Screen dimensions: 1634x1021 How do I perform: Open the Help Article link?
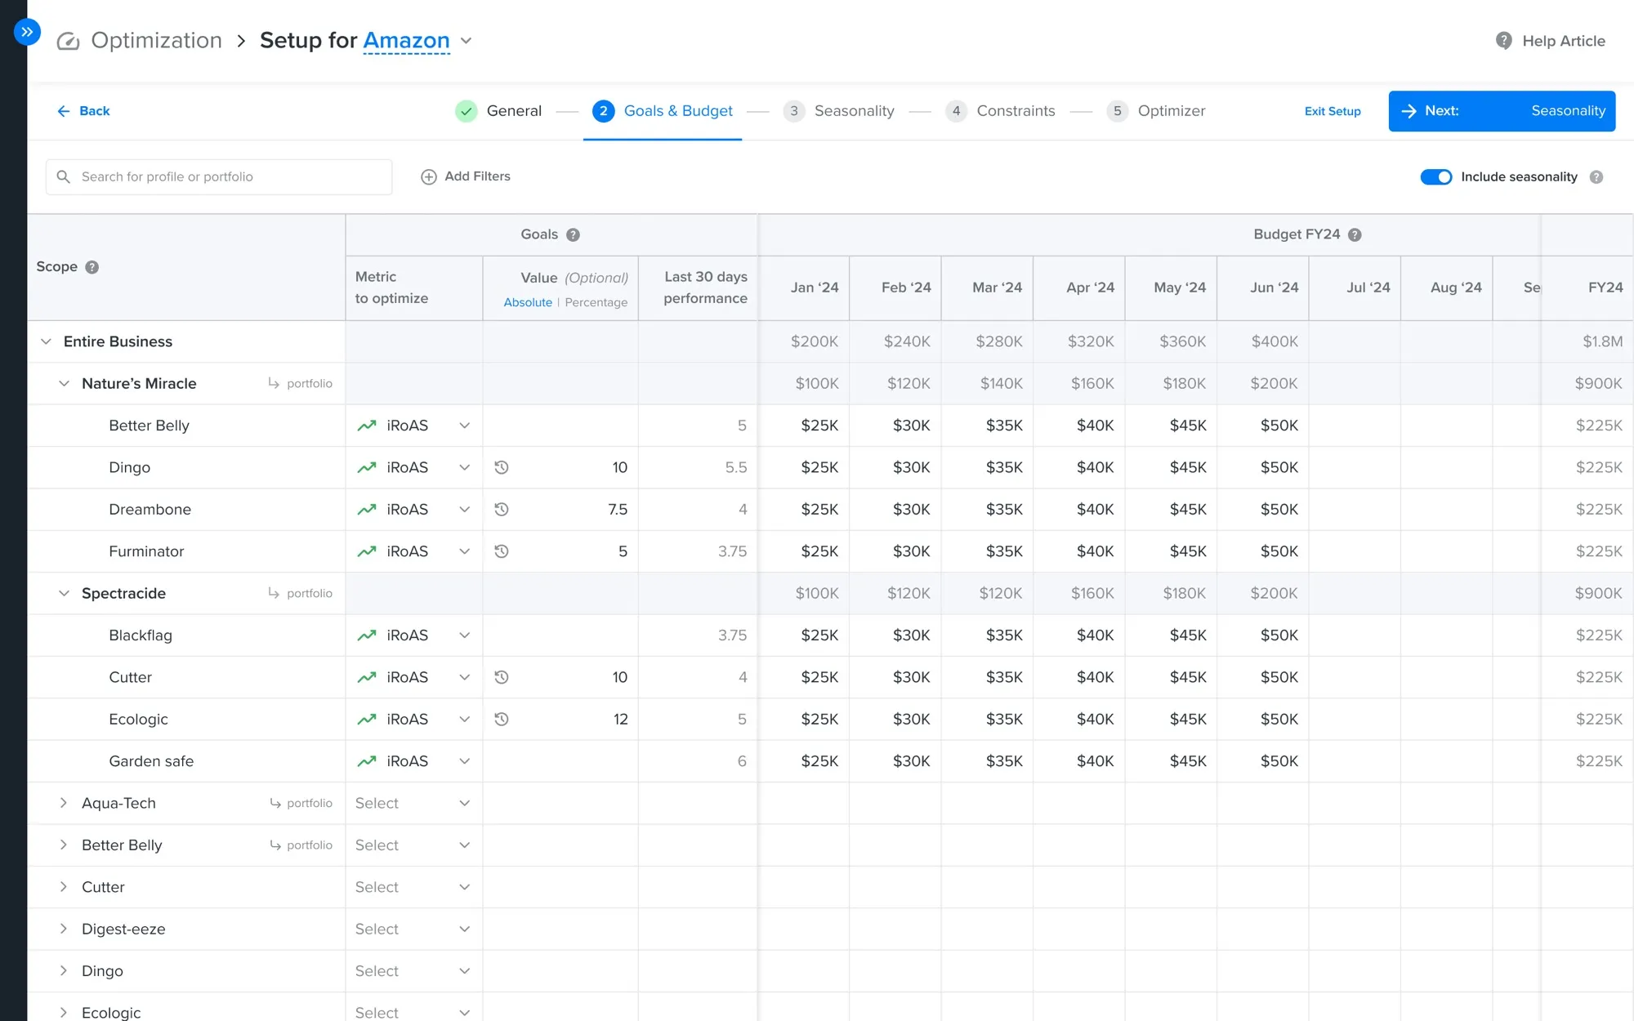[x=1551, y=41]
